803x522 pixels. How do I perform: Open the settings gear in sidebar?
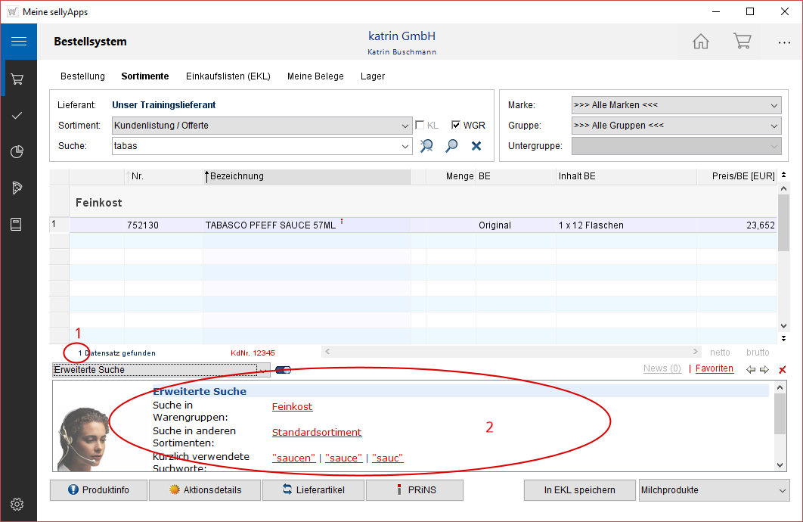(x=18, y=504)
